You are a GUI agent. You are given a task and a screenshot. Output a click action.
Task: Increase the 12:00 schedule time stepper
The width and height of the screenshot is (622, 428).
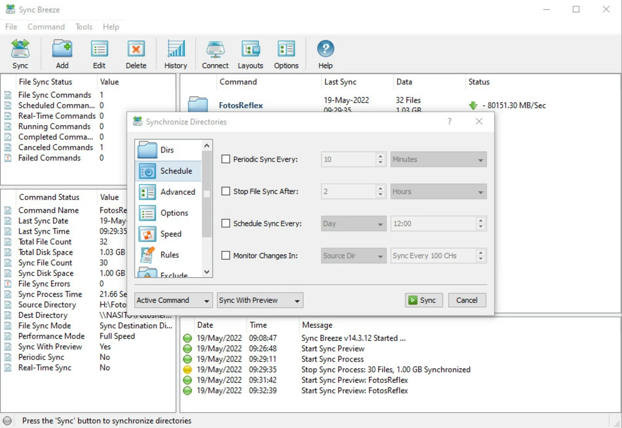[481, 220]
